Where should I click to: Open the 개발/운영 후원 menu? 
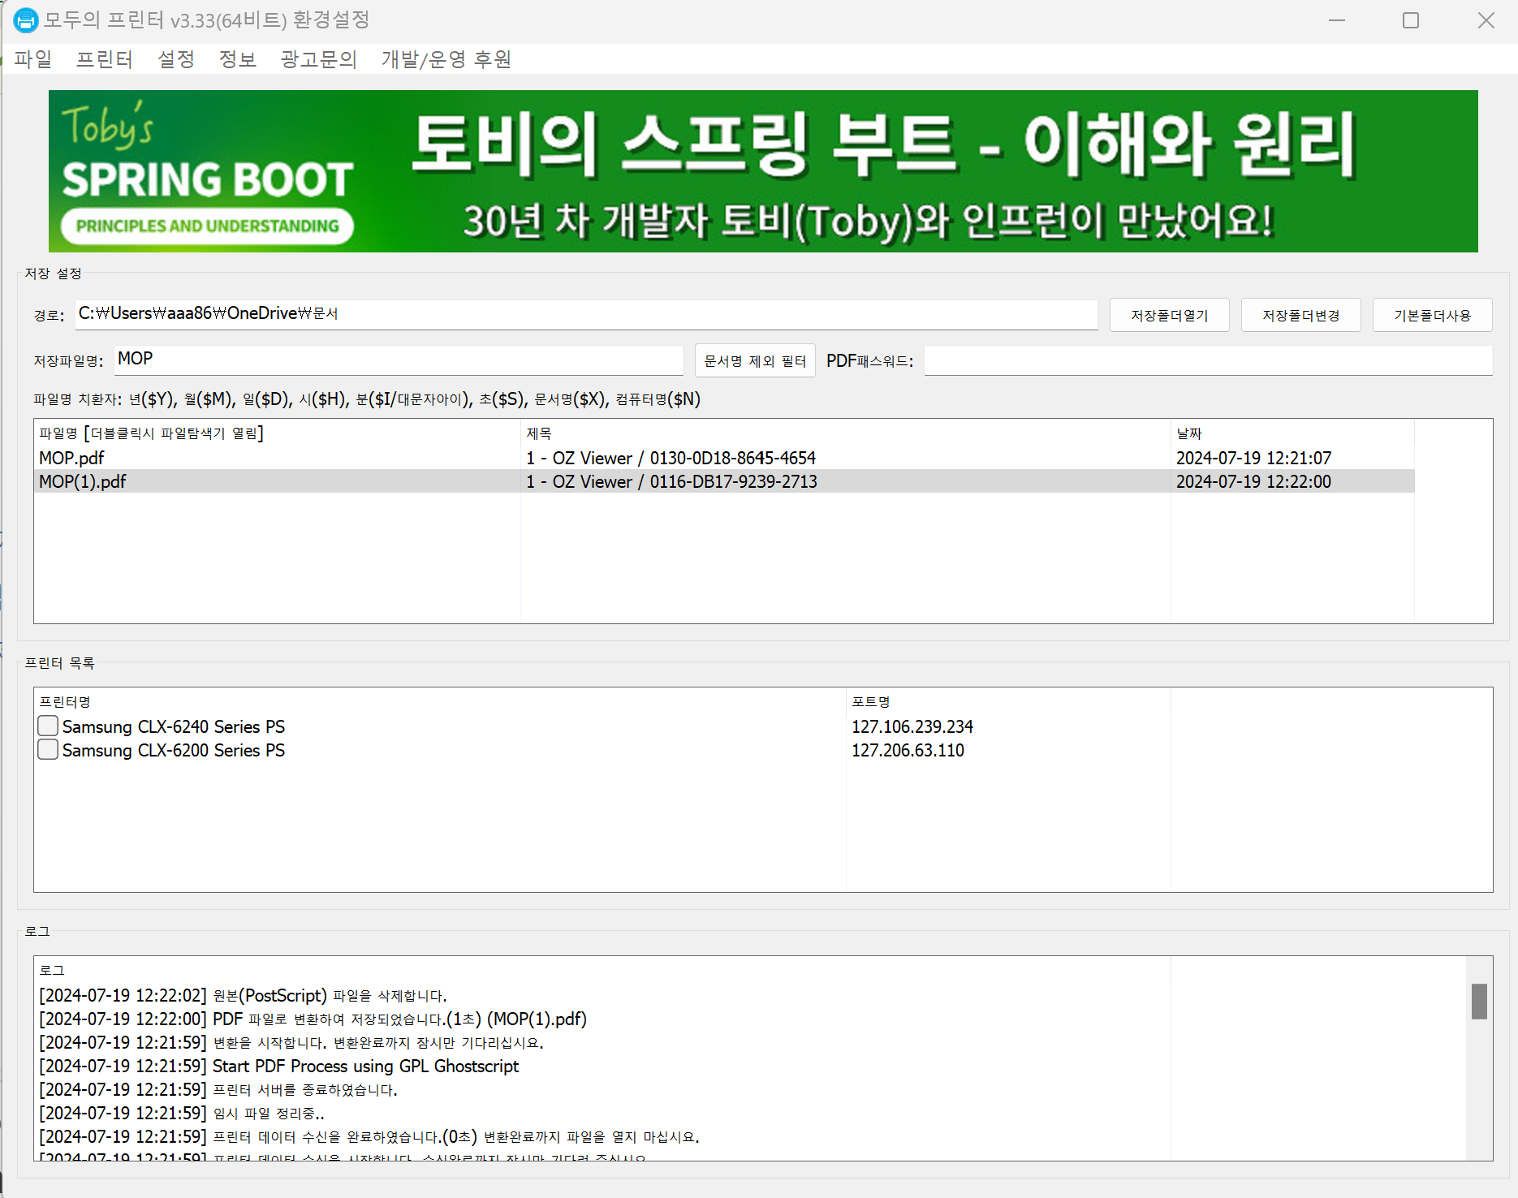point(446,59)
